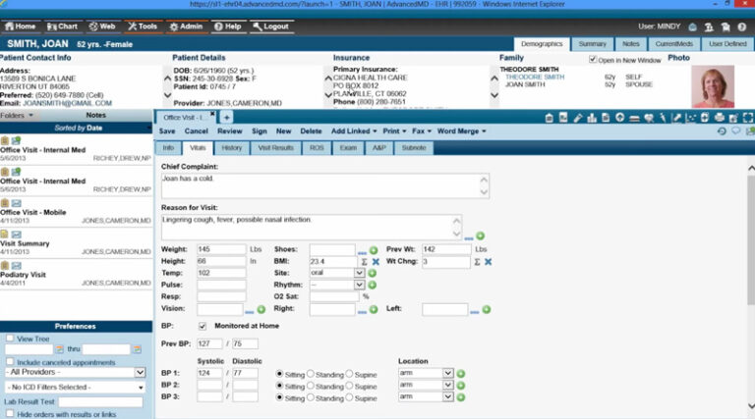Click the patient email address link
This screenshot has width=755, height=419.
point(67,103)
